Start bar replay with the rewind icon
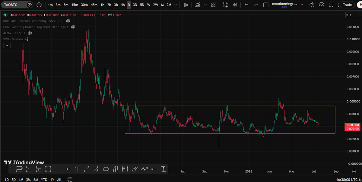 click(x=235, y=5)
